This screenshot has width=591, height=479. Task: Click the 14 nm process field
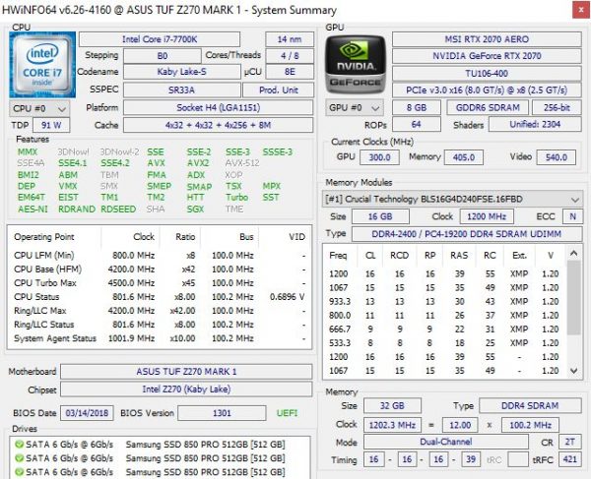(290, 39)
